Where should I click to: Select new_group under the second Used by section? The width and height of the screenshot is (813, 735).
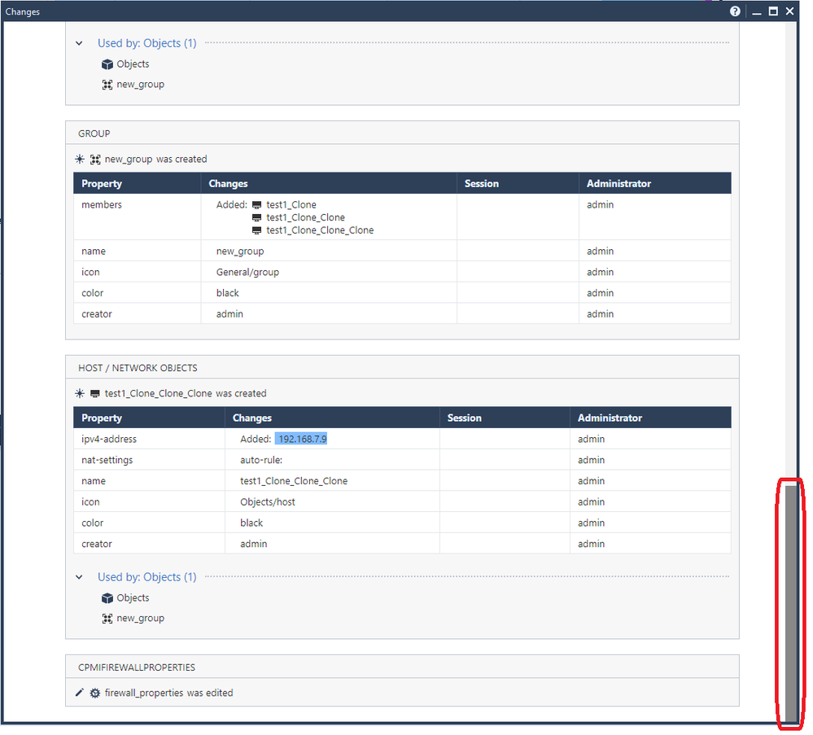(141, 619)
